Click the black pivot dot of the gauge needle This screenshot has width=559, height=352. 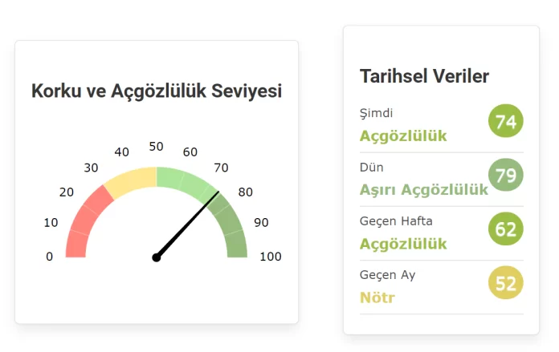157,257
